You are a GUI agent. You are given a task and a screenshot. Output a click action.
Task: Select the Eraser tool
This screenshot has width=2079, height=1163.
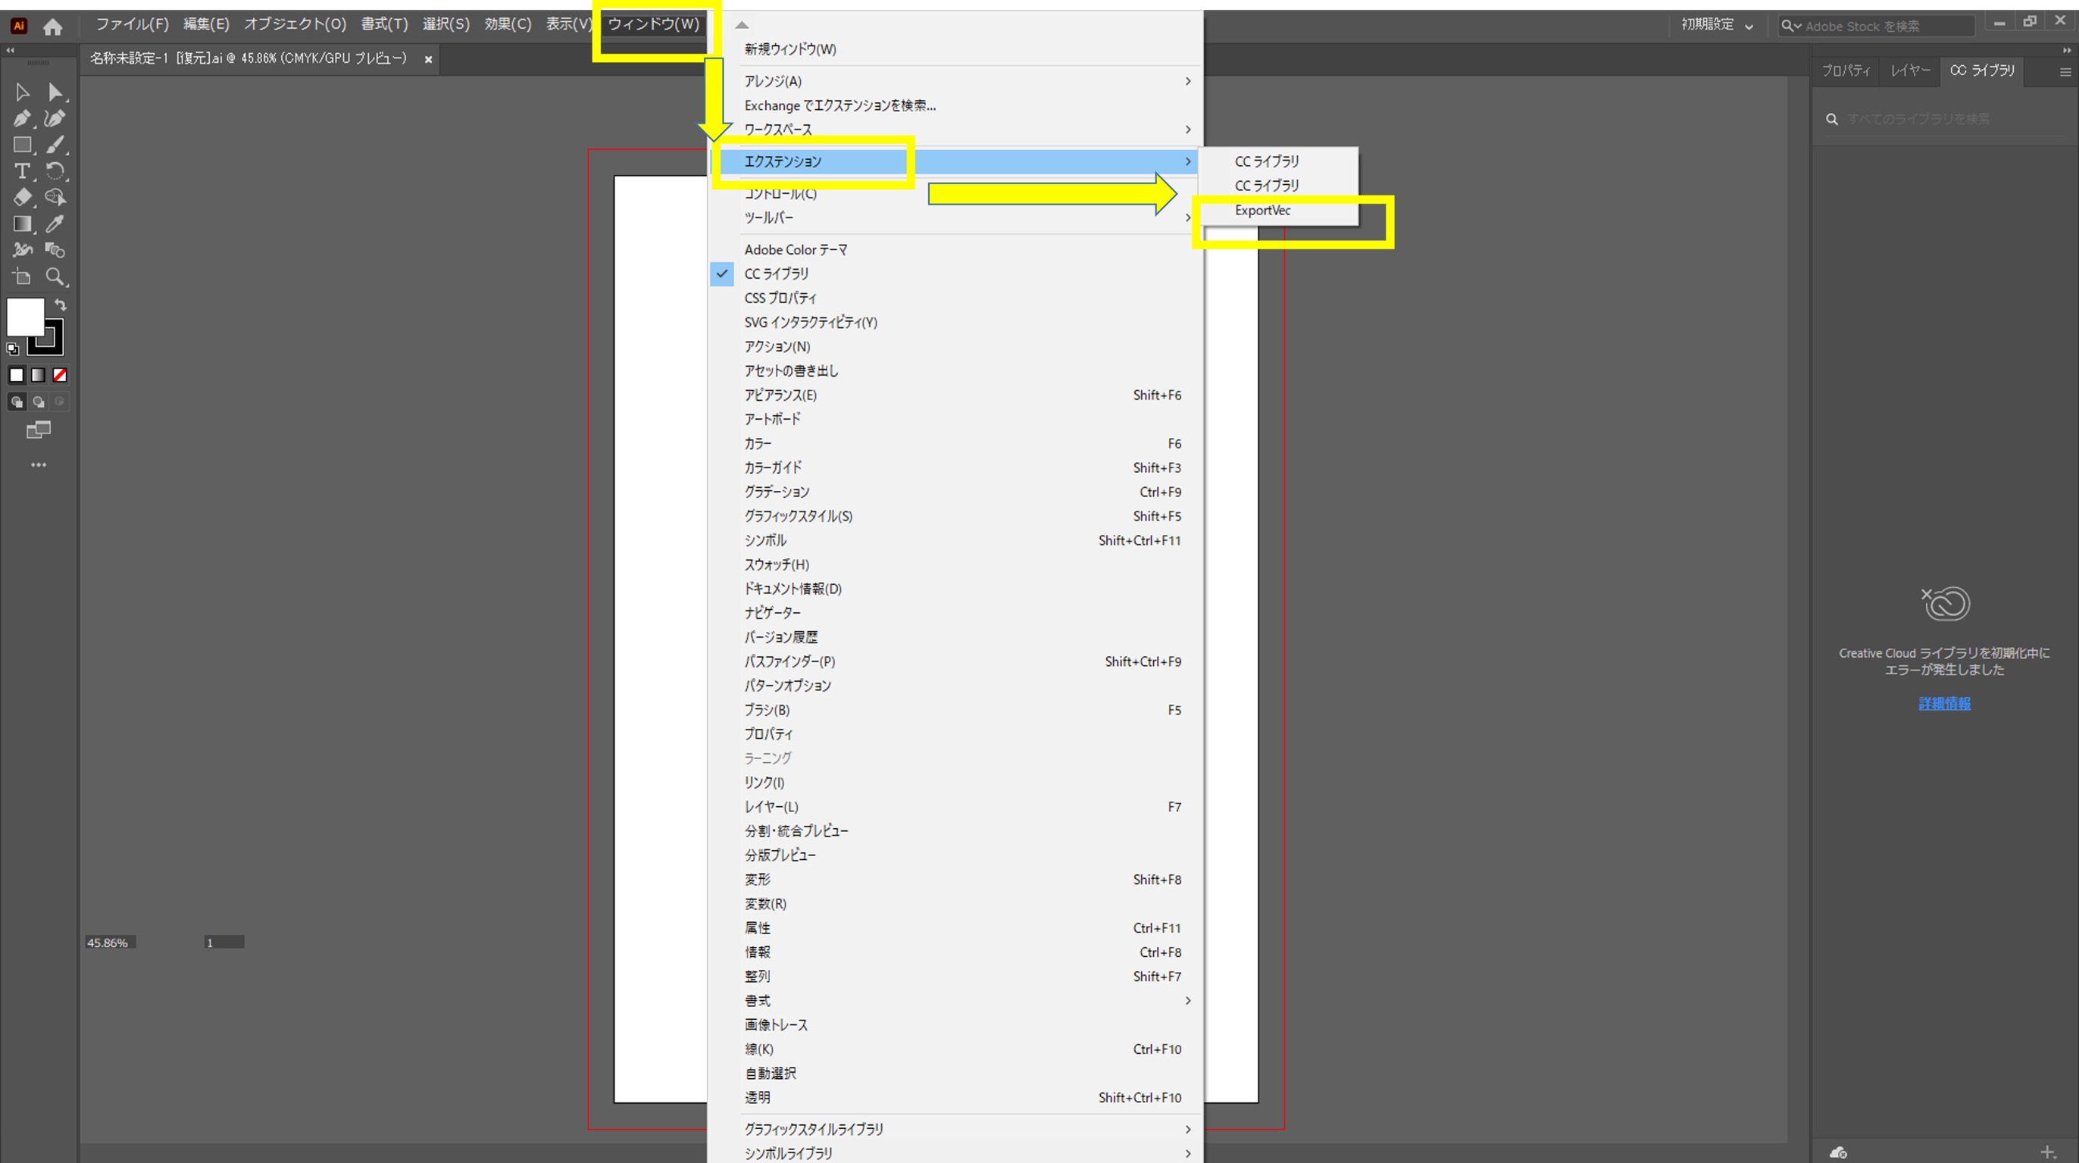[23, 196]
